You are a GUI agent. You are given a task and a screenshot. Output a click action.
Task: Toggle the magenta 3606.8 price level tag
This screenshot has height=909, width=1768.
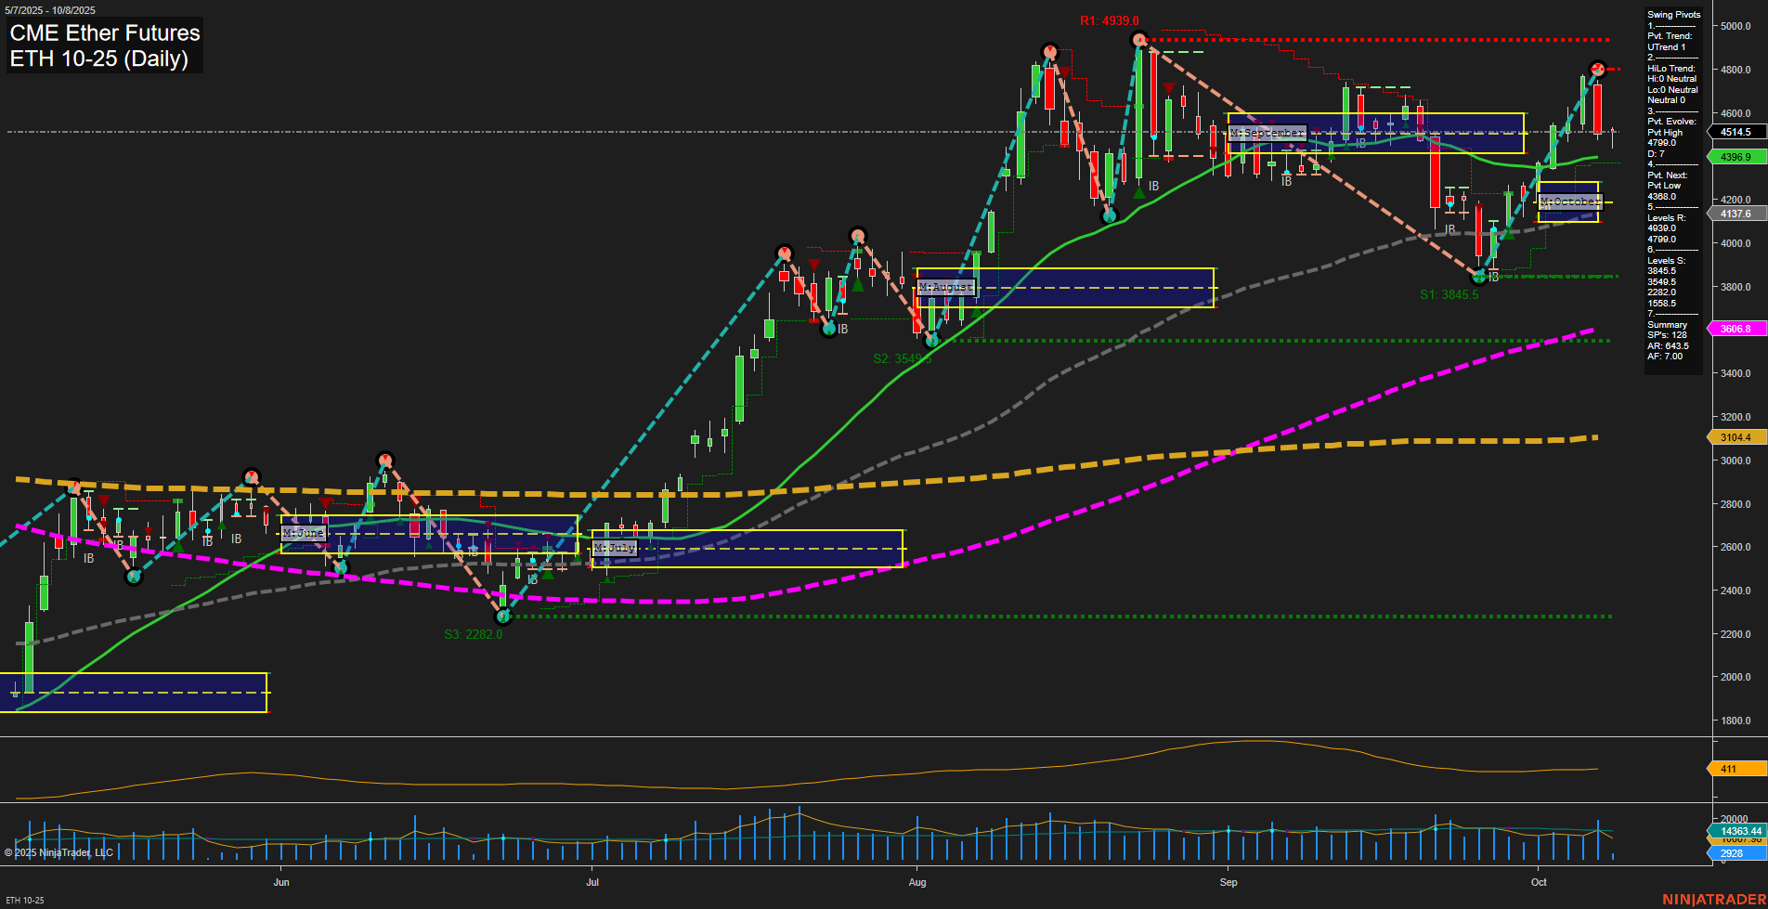coord(1735,329)
